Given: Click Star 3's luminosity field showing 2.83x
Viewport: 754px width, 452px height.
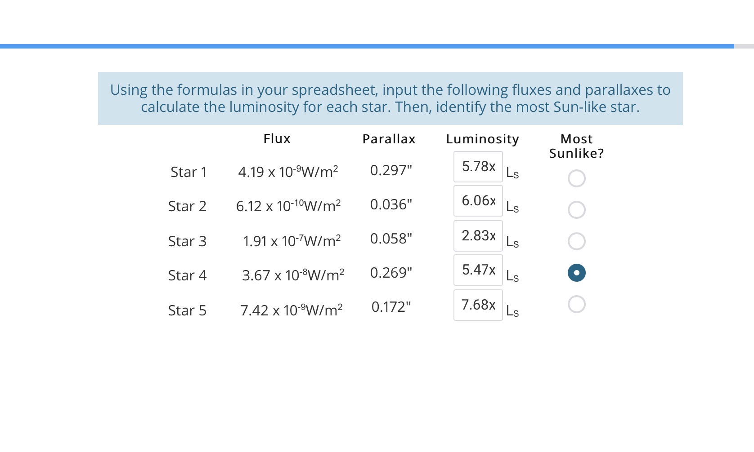Looking at the screenshot, I should (x=478, y=235).
